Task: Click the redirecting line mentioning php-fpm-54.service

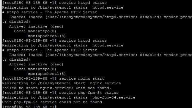Action: point(69,98)
